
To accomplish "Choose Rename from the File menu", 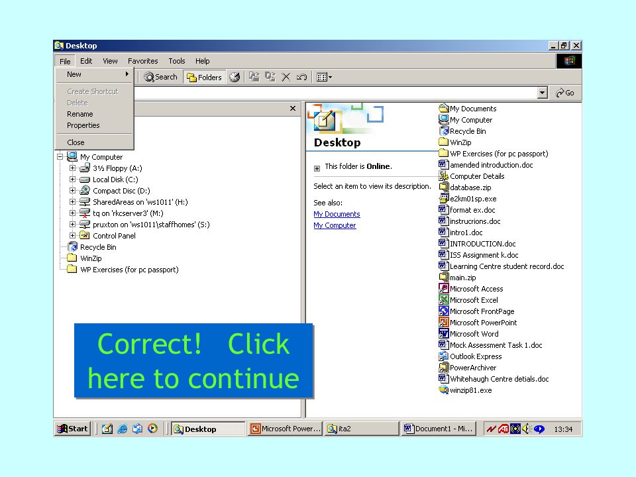I will [94, 114].
